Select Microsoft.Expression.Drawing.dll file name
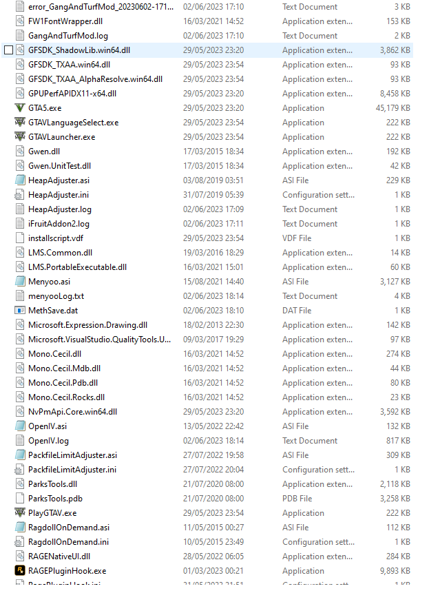 [x=87, y=325]
